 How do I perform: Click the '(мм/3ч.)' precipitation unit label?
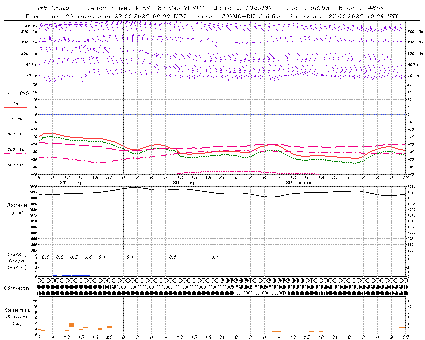point(17,255)
